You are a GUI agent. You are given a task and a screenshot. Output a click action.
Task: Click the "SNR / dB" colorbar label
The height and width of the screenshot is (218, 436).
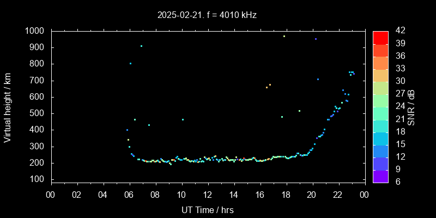[411, 107]
